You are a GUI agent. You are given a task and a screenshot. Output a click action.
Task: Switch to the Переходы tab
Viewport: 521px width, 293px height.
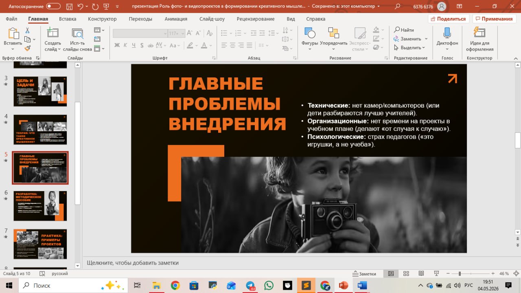coord(140,19)
